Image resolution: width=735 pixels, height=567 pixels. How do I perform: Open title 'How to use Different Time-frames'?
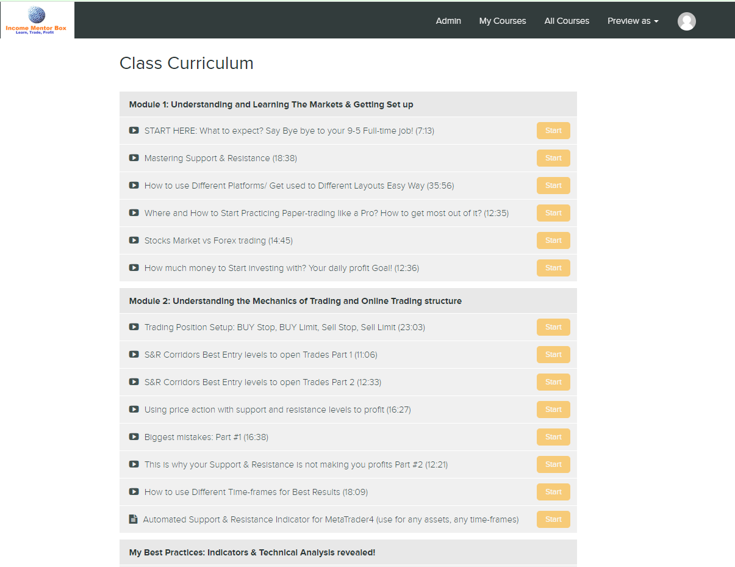256,492
